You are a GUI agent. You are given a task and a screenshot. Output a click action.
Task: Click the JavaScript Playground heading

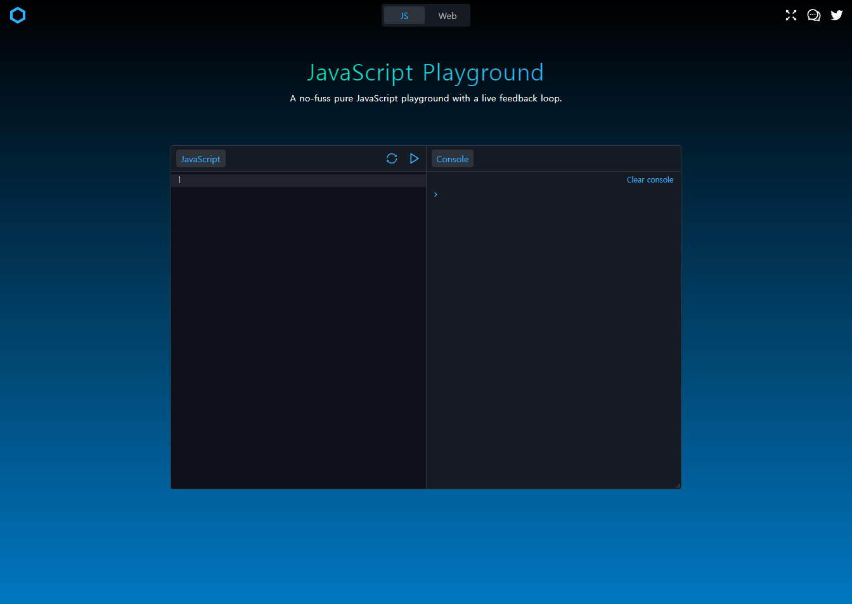(425, 73)
